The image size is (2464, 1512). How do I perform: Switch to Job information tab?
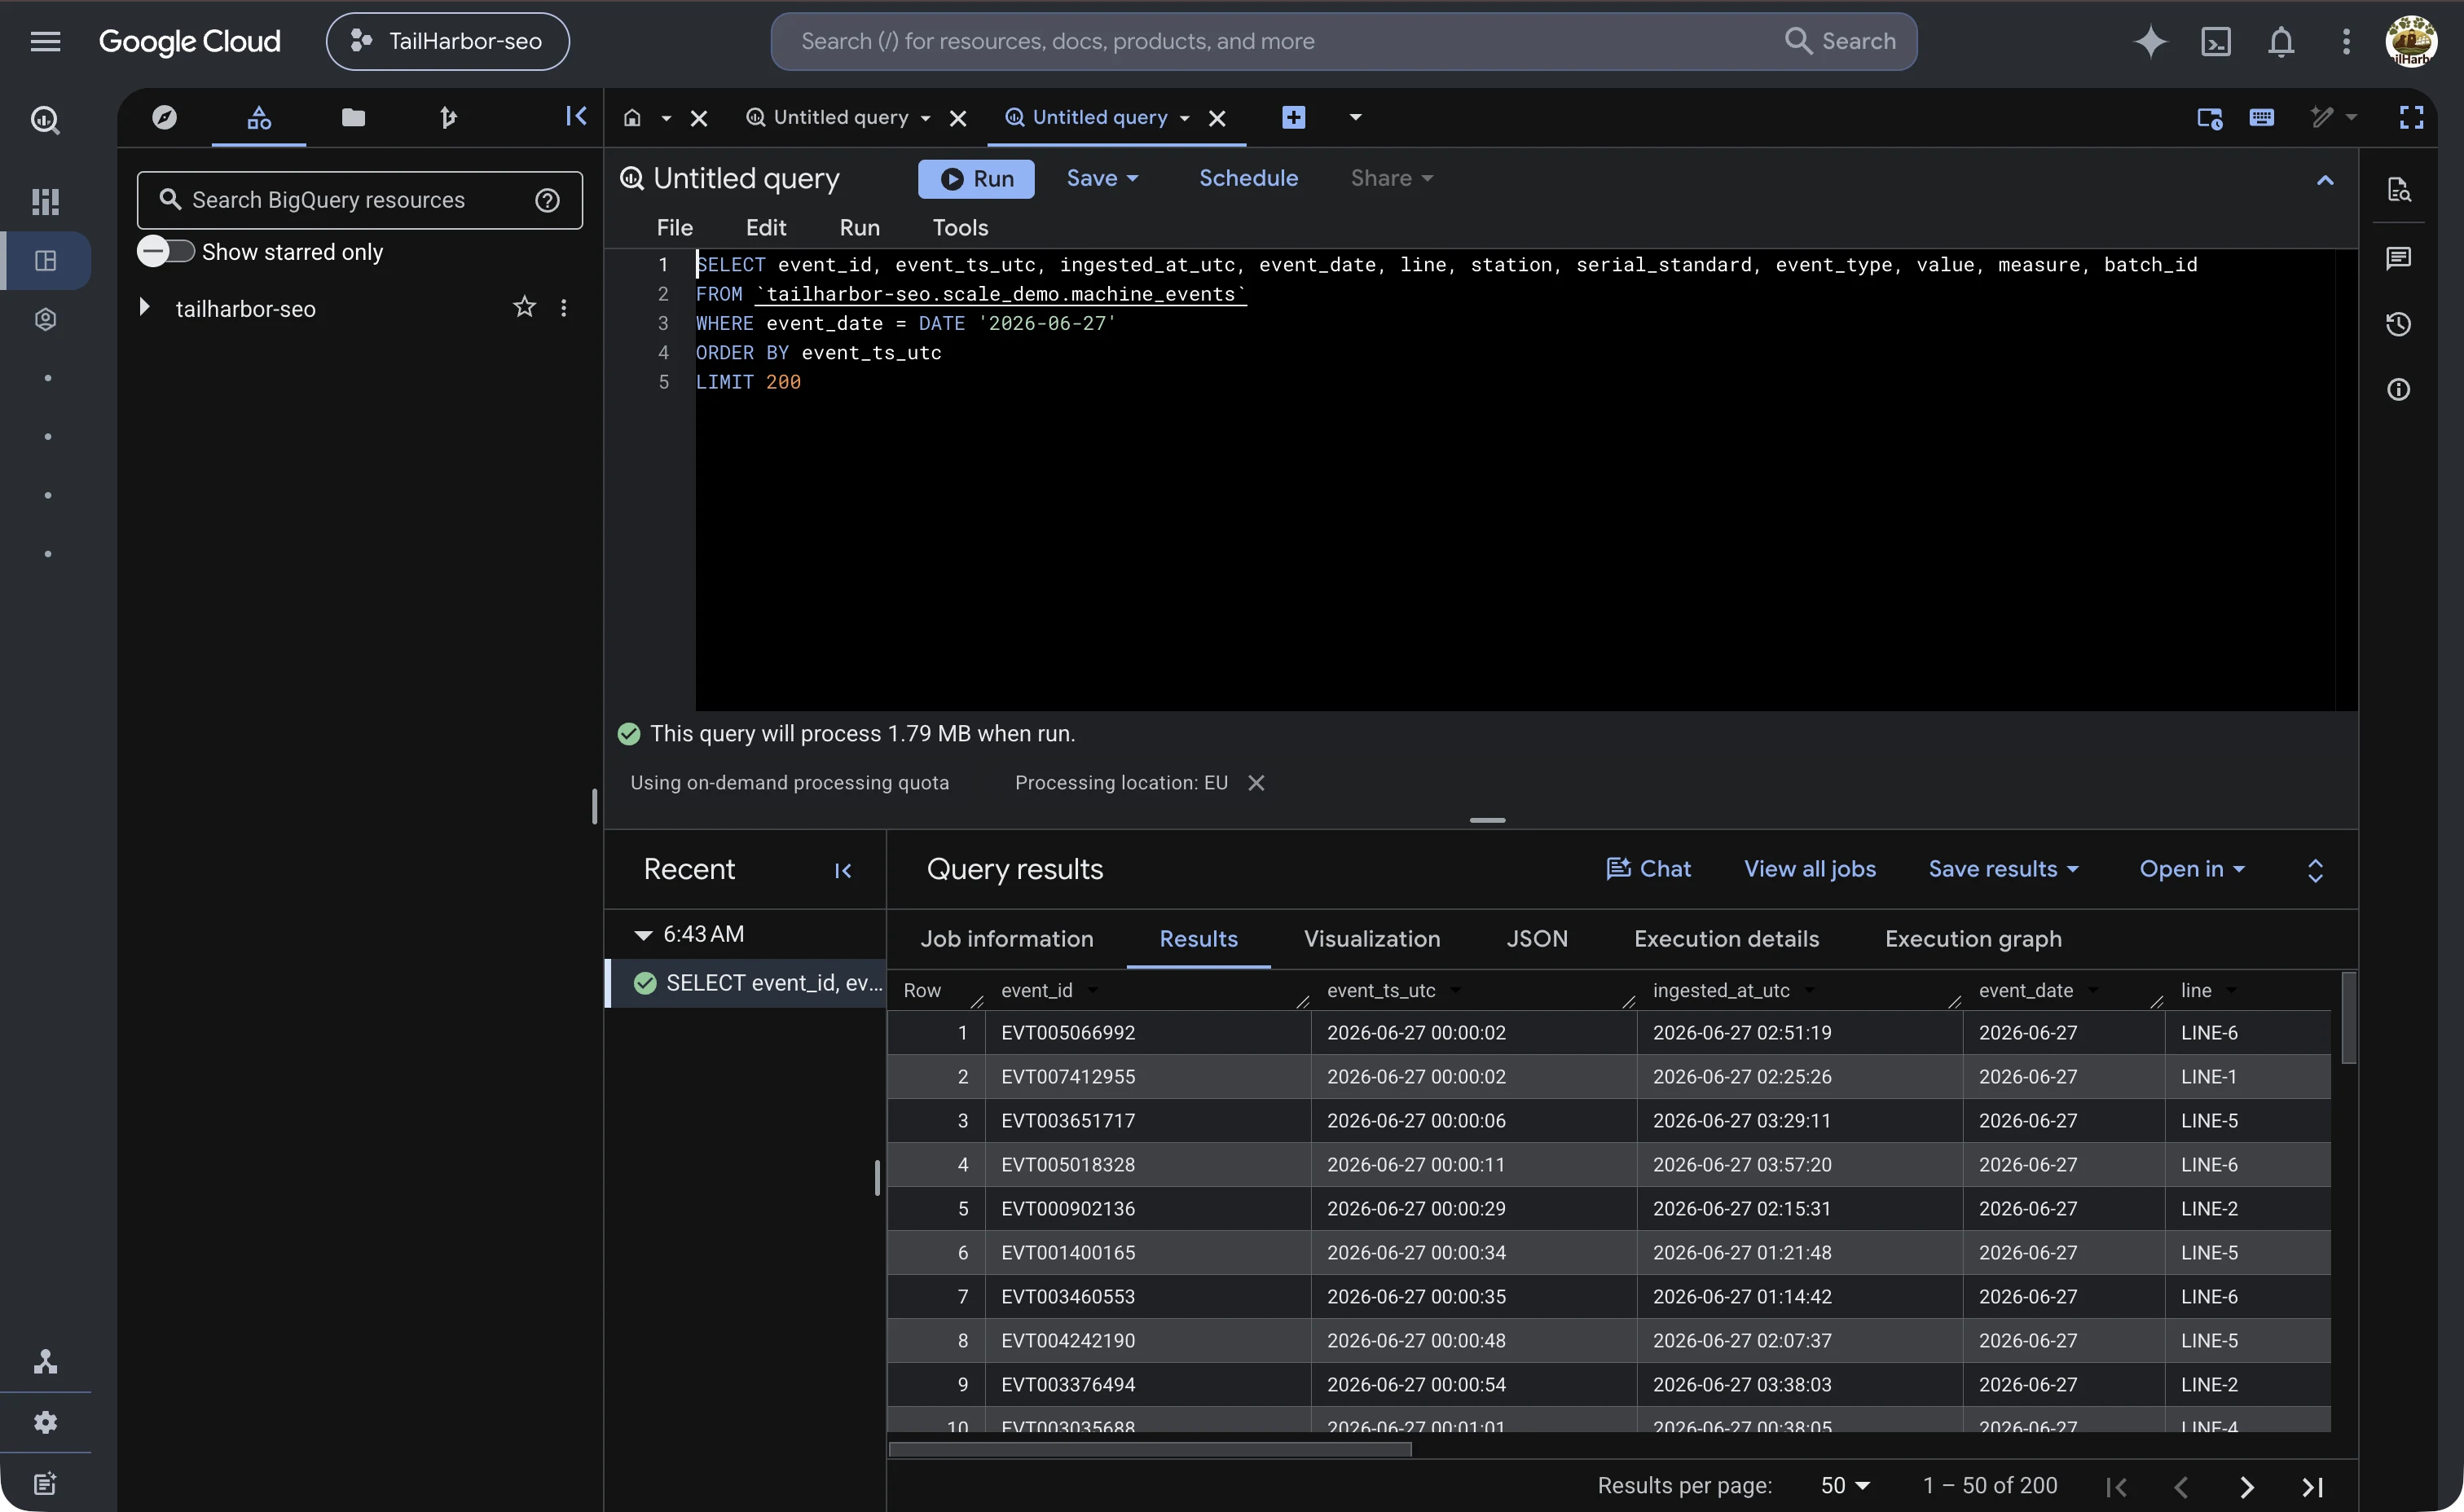point(1006,939)
